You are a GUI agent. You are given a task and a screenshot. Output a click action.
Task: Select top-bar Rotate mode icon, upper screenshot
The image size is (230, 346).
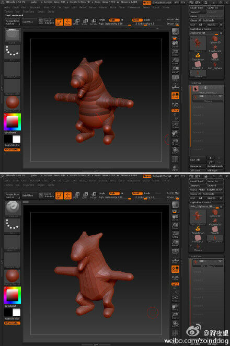coord(94,22)
